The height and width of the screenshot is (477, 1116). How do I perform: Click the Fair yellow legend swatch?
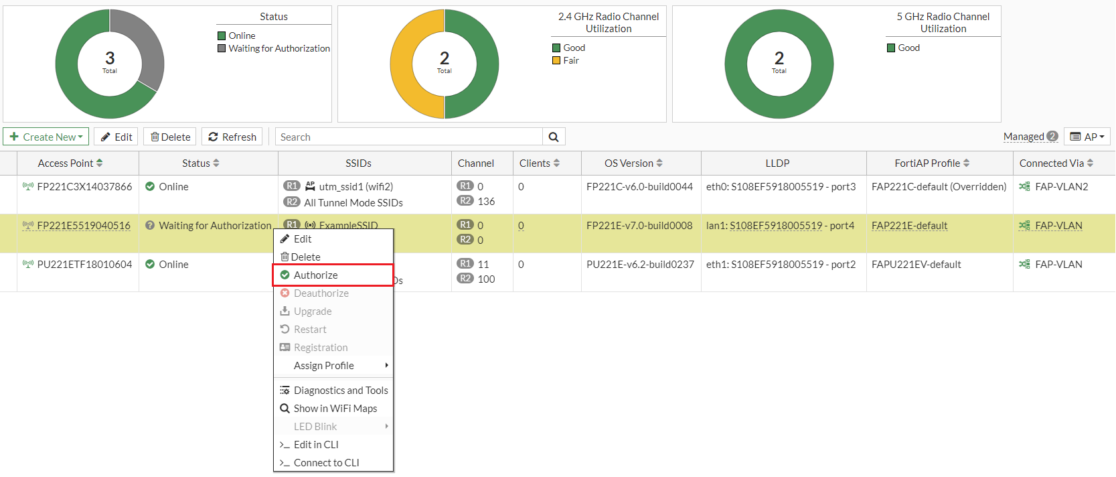click(x=556, y=60)
